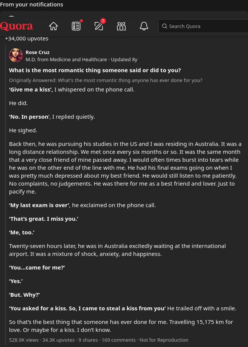The height and width of the screenshot is (347, 248).
Task: Open the Spaces people icon
Action: click(x=121, y=26)
